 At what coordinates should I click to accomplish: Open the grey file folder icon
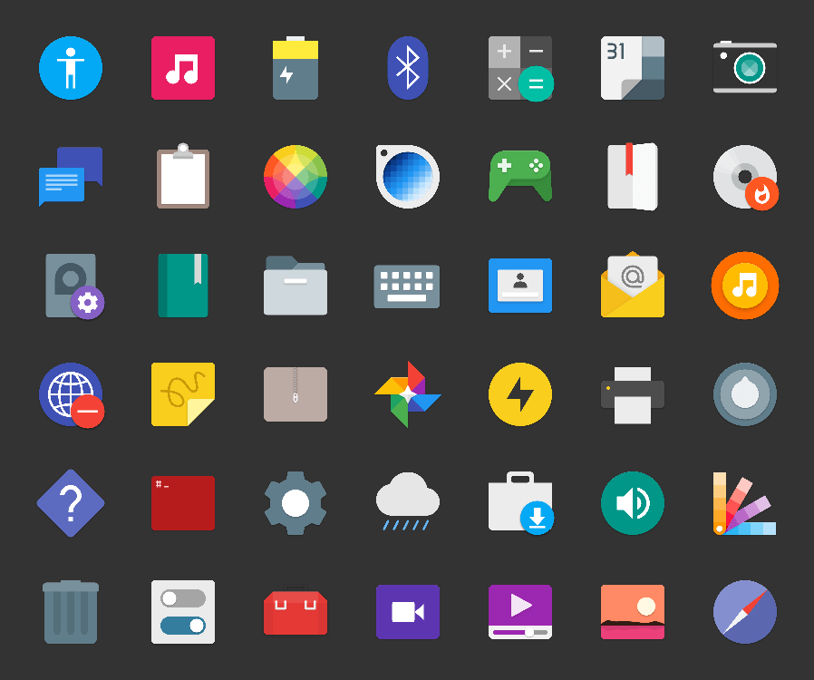pos(296,286)
